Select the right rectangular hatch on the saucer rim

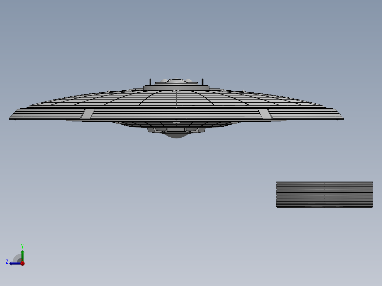pos(264,114)
